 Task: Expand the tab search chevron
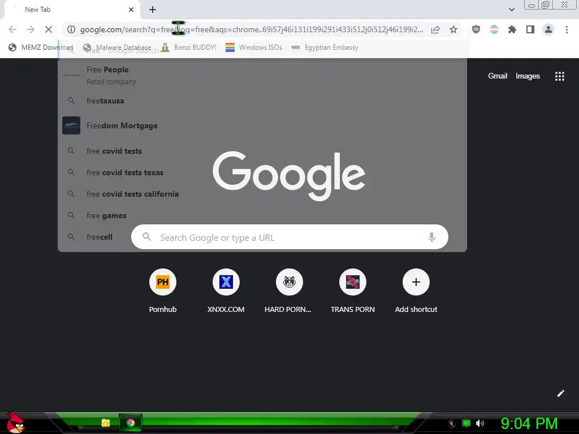click(x=511, y=10)
